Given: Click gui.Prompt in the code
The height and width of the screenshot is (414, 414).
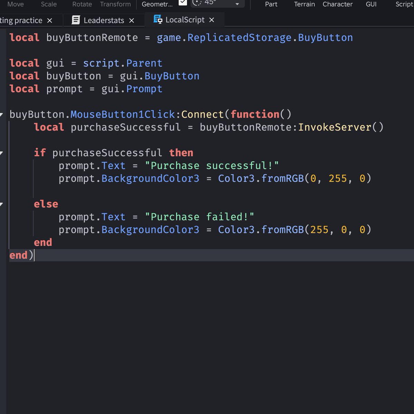Looking at the screenshot, I should [132, 89].
